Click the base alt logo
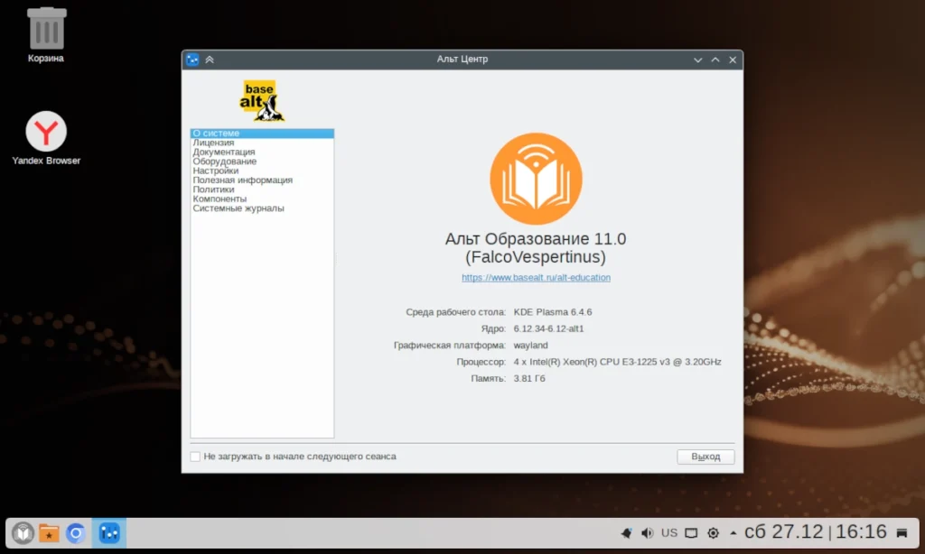925x554 pixels. (x=261, y=101)
